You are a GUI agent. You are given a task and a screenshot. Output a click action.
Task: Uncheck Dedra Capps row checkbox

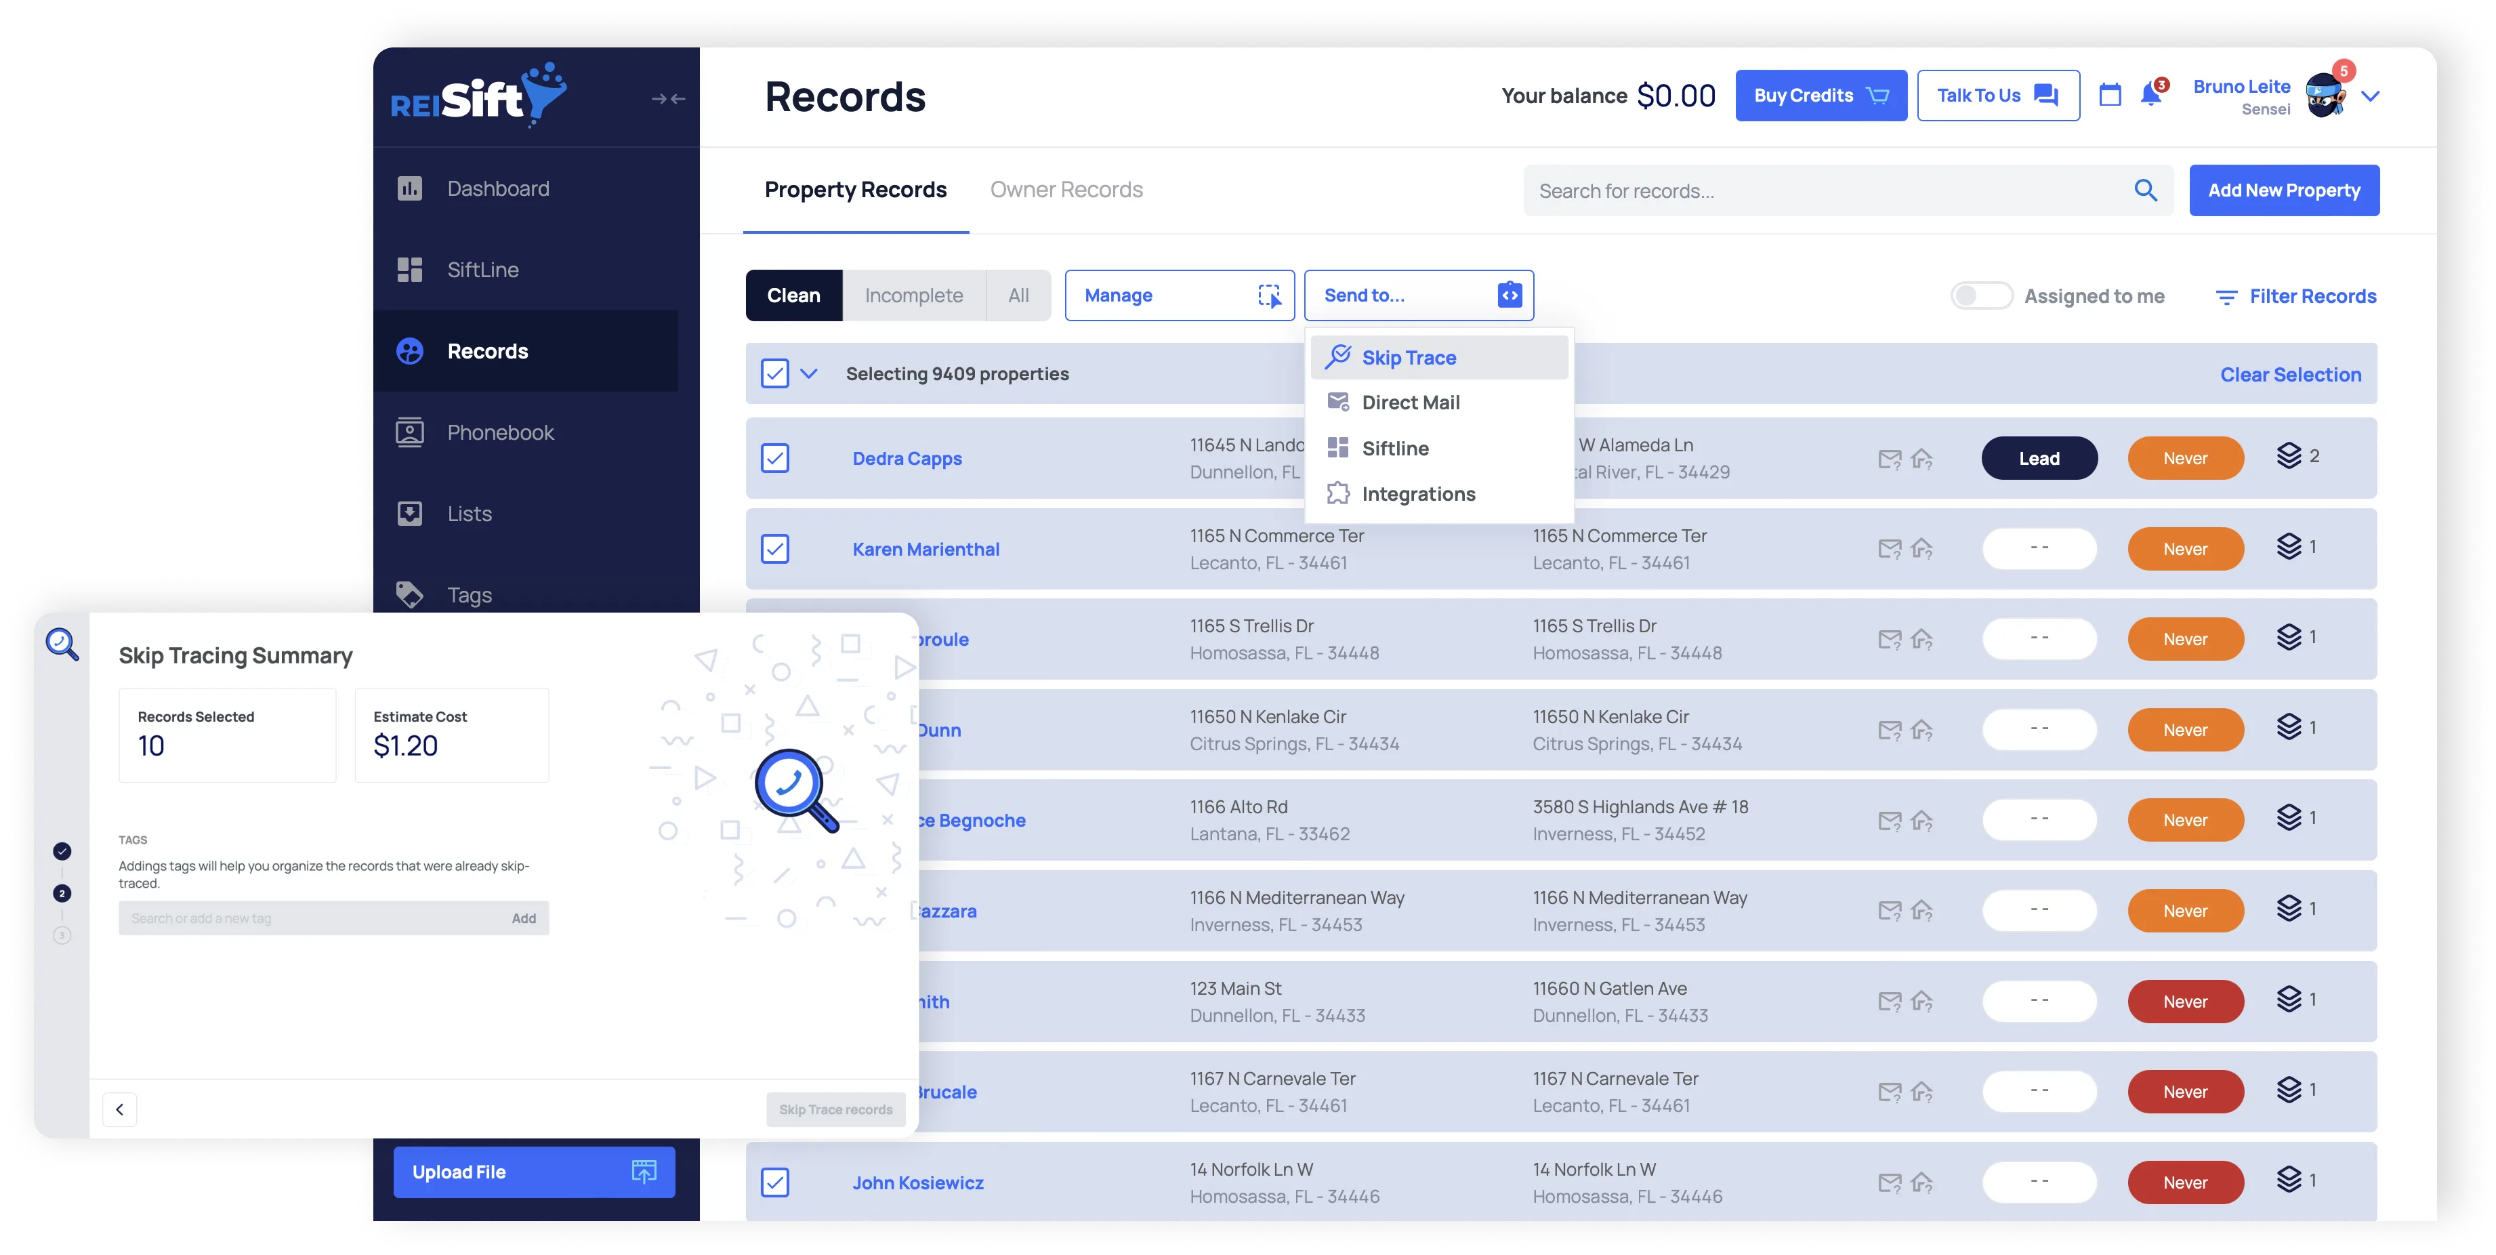[775, 458]
